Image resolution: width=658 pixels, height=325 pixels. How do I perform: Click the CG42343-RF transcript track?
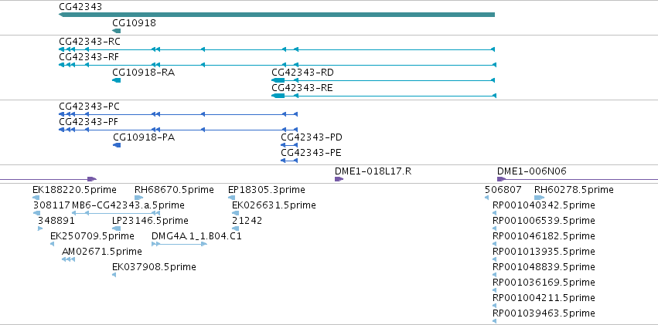click(x=278, y=65)
